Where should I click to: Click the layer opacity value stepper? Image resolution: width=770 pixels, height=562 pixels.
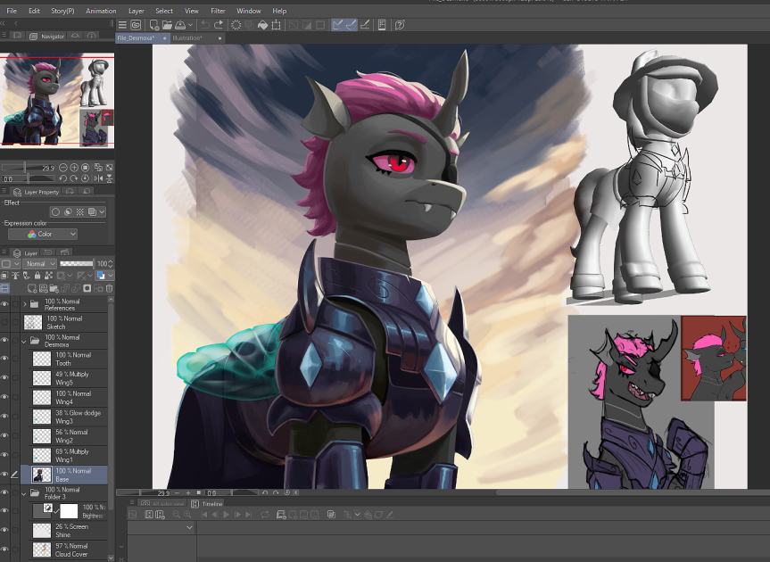click(111, 263)
